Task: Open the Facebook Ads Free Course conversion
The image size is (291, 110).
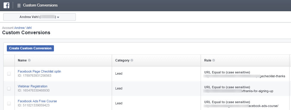Action: (x=37, y=101)
